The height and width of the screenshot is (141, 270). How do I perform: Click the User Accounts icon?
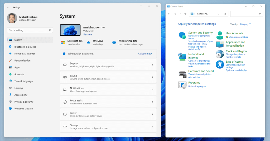click(x=220, y=35)
